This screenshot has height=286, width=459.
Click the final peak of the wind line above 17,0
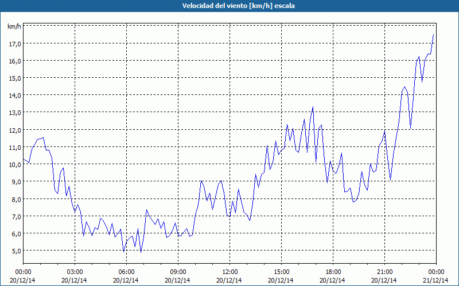point(433,35)
